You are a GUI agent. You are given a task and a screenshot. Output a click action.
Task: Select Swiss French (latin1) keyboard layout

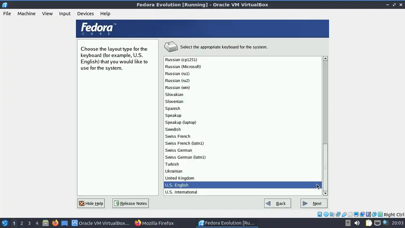(x=243, y=143)
